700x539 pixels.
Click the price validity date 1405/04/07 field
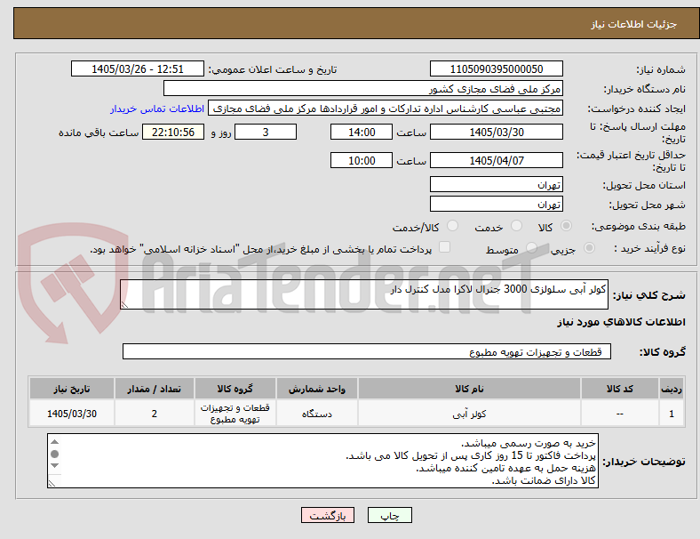click(497, 160)
